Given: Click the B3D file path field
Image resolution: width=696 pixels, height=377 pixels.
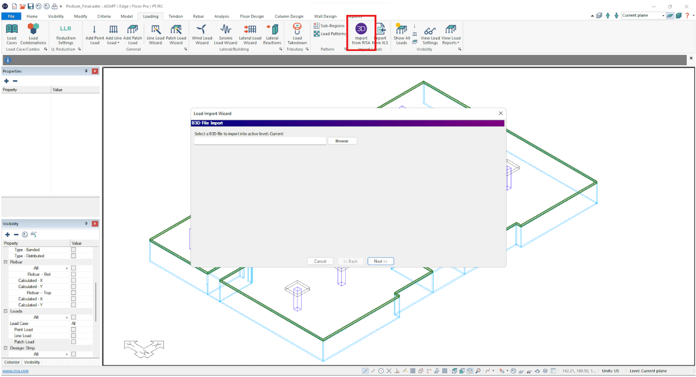Looking at the screenshot, I should (260, 141).
